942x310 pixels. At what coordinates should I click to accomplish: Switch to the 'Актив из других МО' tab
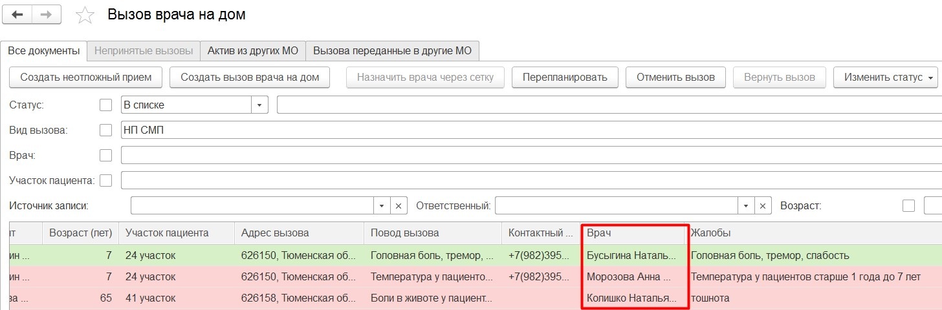pos(252,50)
